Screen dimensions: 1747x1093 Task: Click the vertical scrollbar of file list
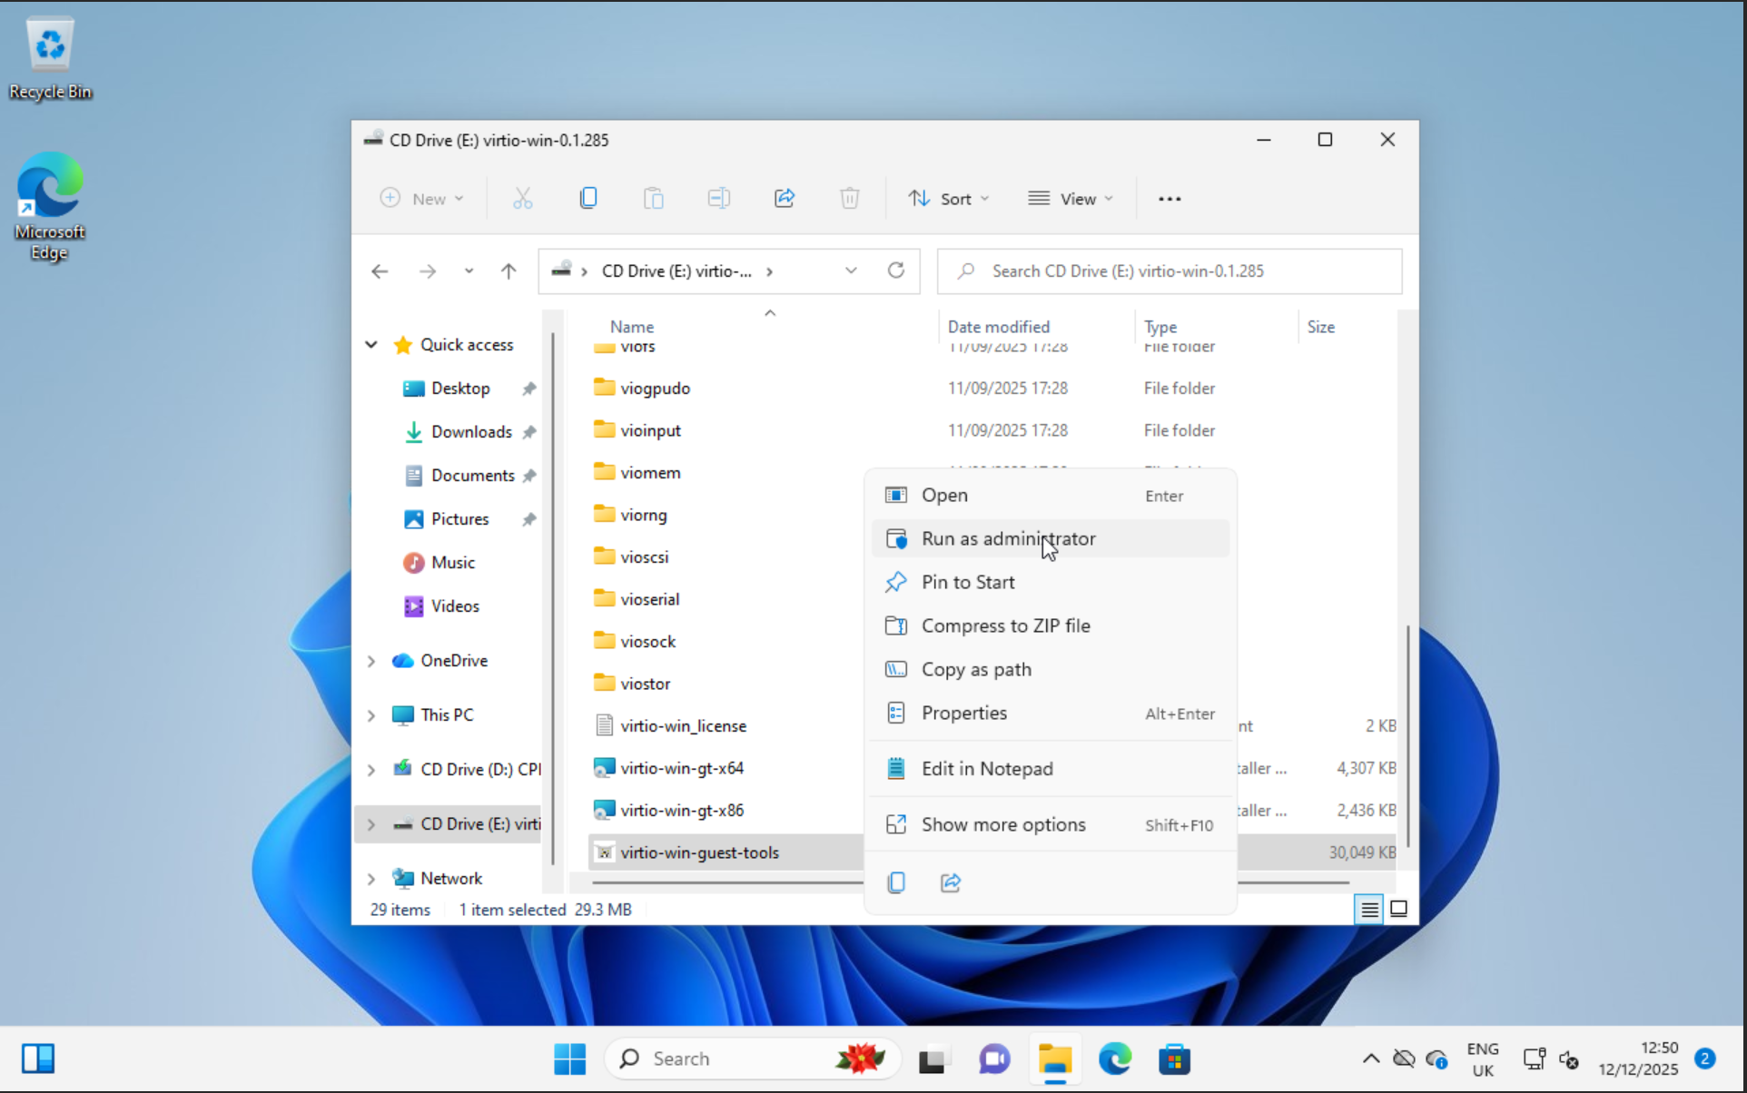point(1407,735)
